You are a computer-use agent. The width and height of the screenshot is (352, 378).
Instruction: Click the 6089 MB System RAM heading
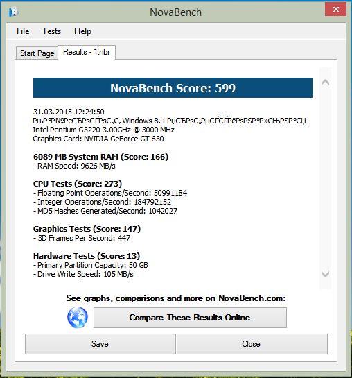point(100,157)
